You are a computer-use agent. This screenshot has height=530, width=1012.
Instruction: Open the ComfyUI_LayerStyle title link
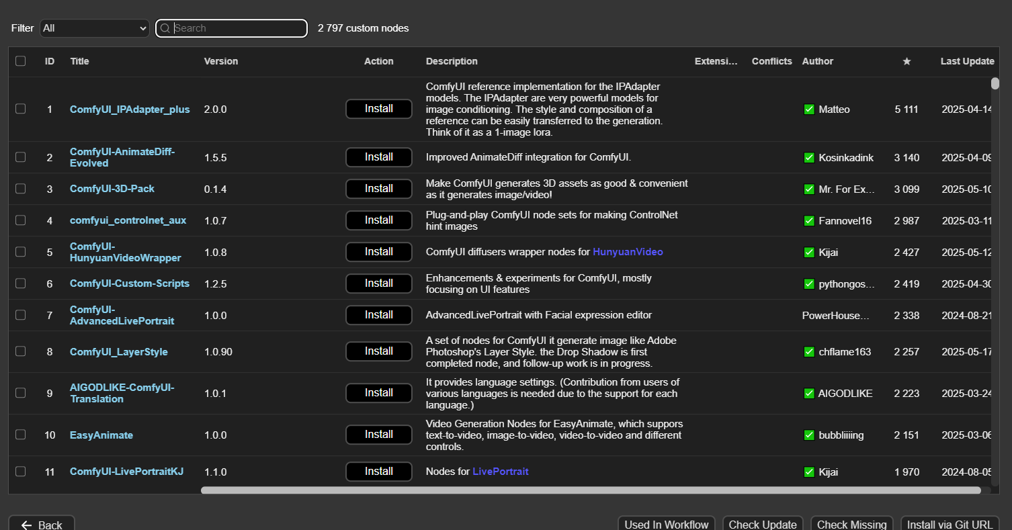[x=119, y=352]
